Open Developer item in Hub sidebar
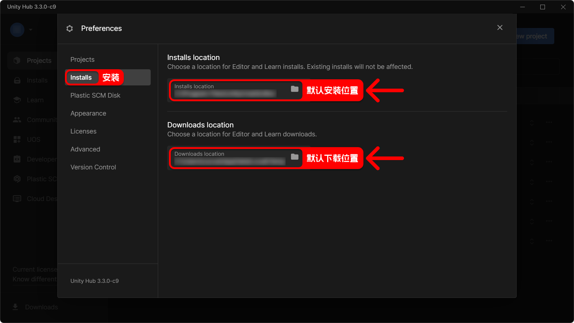 [32, 159]
